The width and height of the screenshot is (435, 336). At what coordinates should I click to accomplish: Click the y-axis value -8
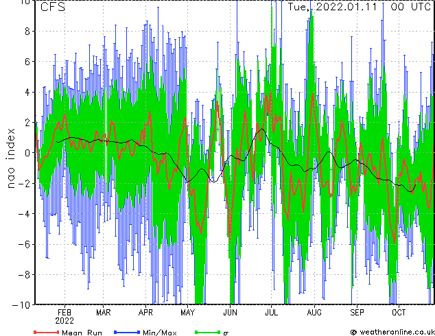pyautogui.click(x=24, y=275)
